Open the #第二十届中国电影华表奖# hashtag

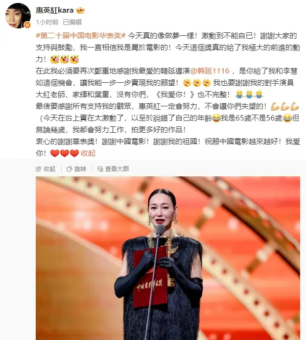(81, 36)
